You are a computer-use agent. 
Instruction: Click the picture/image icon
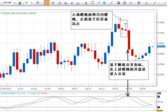pyautogui.click(x=118, y=3)
